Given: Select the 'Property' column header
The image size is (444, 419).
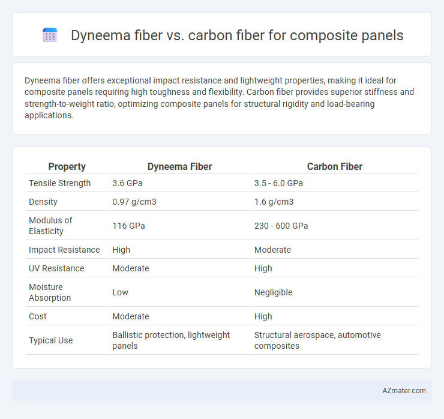Looking at the screenshot, I should pyautogui.click(x=67, y=167).
